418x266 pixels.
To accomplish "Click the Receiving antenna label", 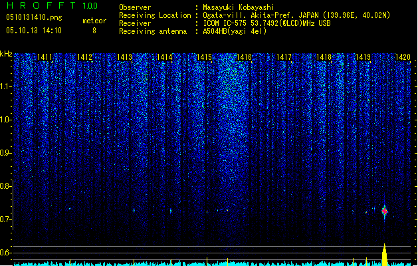I will (x=153, y=31).
